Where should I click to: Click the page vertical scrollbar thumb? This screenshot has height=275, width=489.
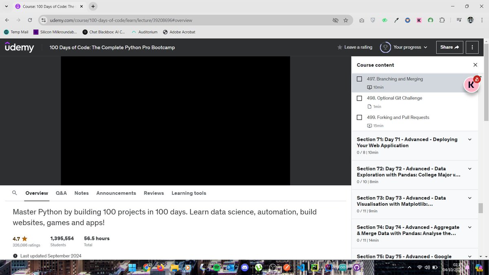486,82
